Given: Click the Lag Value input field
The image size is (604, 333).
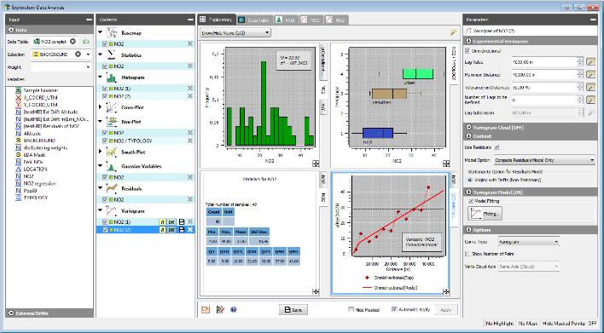Looking at the screenshot, I should tap(543, 62).
